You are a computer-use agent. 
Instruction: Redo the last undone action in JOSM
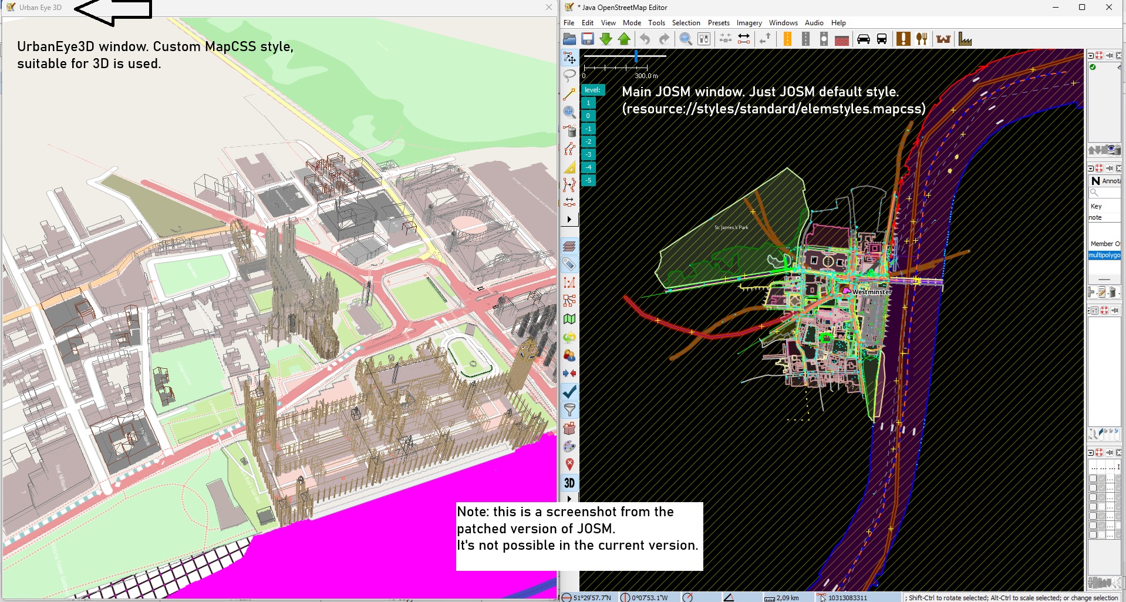(664, 39)
